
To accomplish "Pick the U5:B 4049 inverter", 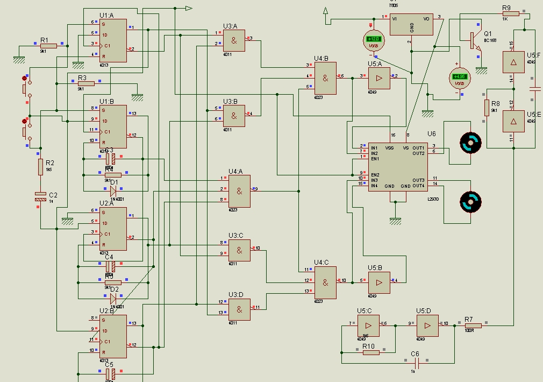I will click(379, 282).
